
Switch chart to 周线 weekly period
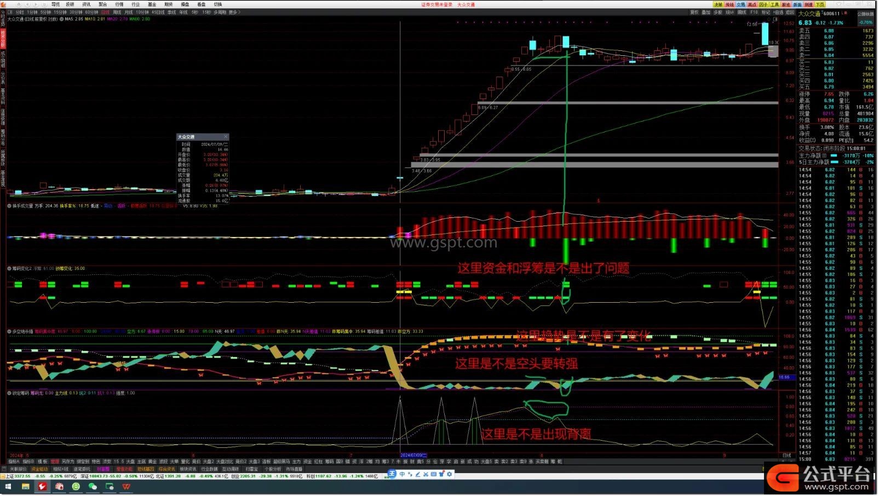(x=117, y=12)
